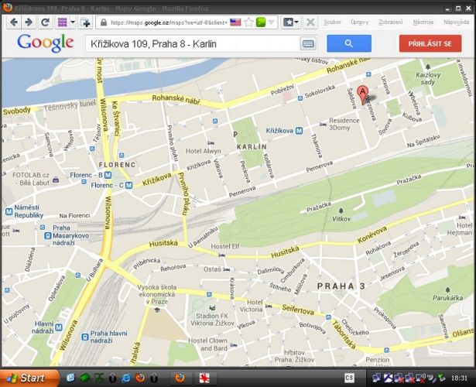Click the FOTOLAB.cz shop bag icon

click(x=56, y=180)
